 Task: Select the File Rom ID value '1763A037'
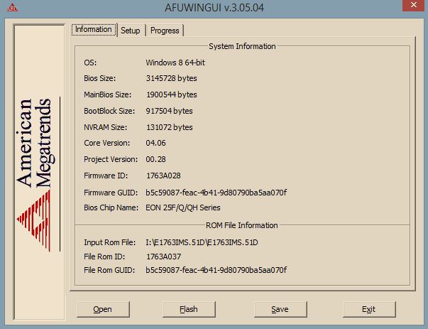[164, 257]
